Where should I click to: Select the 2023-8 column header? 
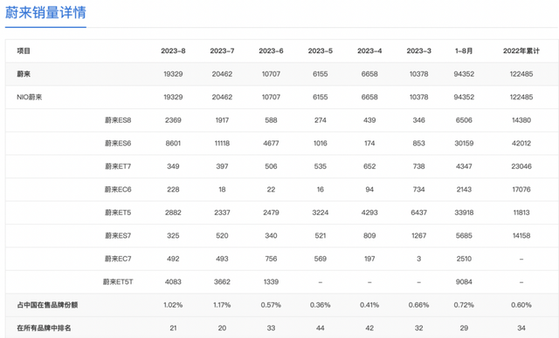tap(173, 51)
